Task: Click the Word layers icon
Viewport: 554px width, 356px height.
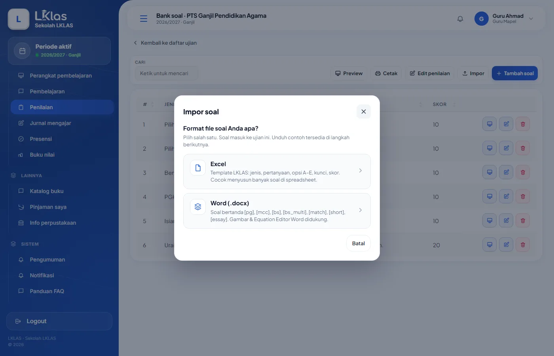Action: 198,207
